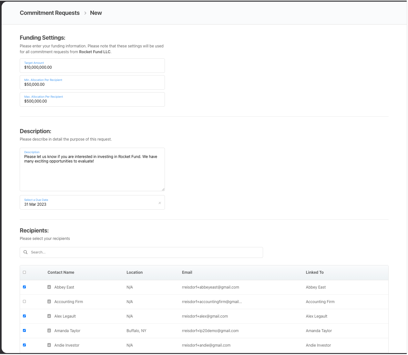The image size is (408, 355).
Task: Click the contact card icon next to Amanda Taylor
Action: pyautogui.click(x=49, y=330)
